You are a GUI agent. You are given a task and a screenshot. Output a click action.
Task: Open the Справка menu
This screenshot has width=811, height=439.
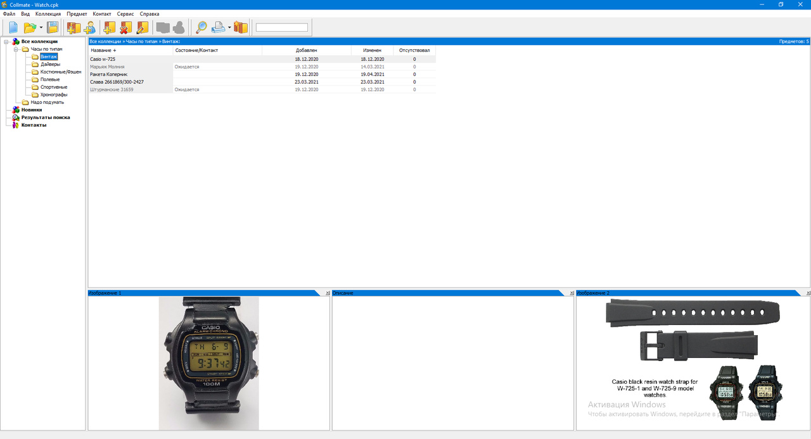tap(150, 13)
